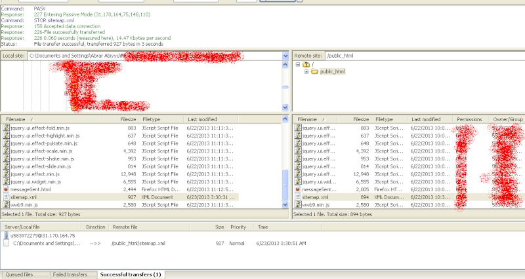Sort local list by Filetype column

[x=161, y=119]
